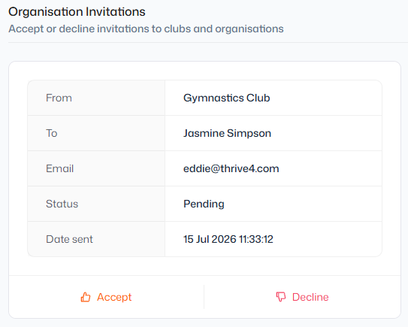Click the Email row label
408x327 pixels.
point(60,168)
